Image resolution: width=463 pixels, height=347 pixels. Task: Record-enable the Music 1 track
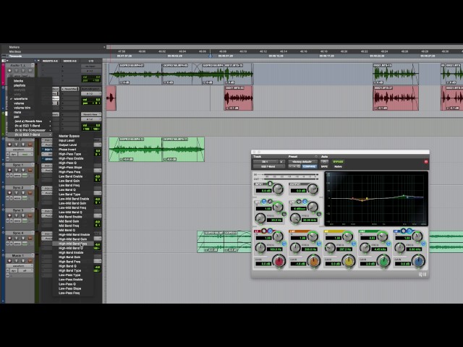[9, 261]
